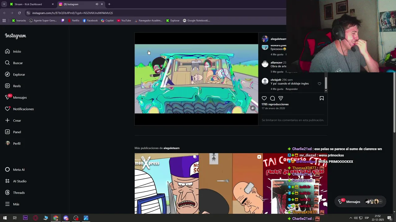Open Copilot bookmark
Screen dimensions: 396x222
tap(107, 21)
